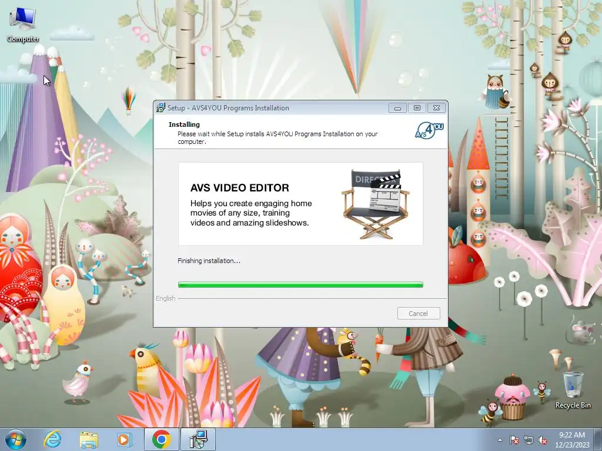Click the green installation progress bar
Viewport: 602px width, 451px height.
pos(300,285)
